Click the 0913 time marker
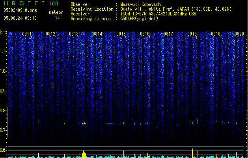This screenshot has height=158, width=248. (x=74, y=34)
